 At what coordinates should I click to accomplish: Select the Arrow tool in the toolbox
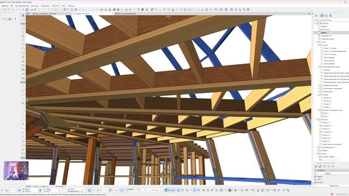pos(23,15)
